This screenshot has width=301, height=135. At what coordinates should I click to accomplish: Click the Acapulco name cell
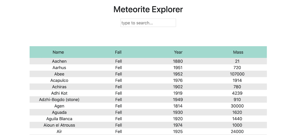point(59,80)
